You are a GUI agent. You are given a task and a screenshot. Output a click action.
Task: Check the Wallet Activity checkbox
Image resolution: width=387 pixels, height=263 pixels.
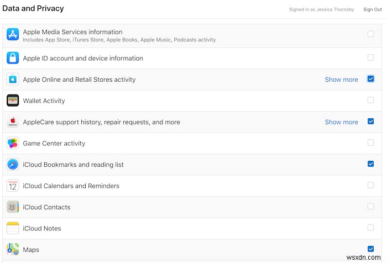click(x=370, y=100)
